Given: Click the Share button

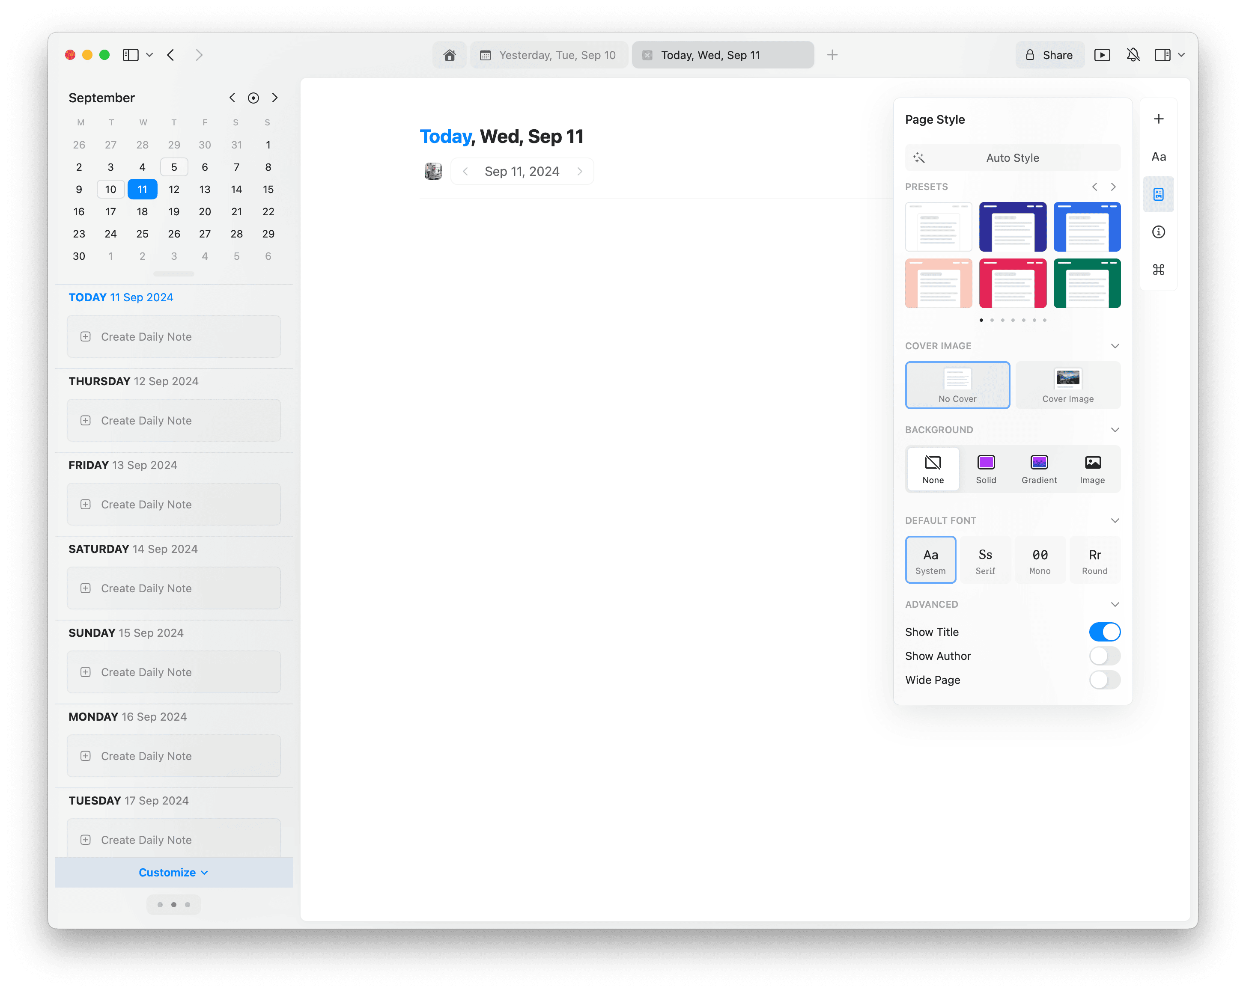Looking at the screenshot, I should click(1049, 55).
